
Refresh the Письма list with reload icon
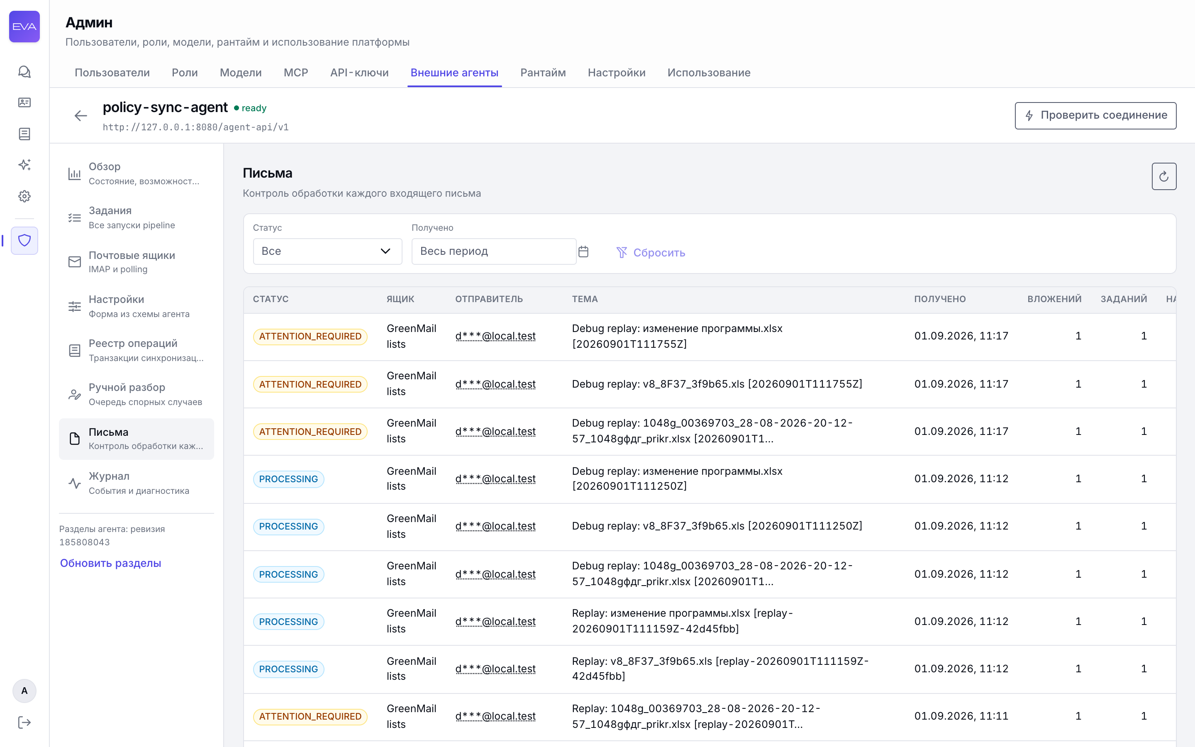[1164, 176]
